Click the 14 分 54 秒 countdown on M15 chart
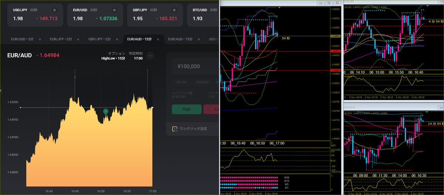The width and height of the screenshot is (444, 195). coord(435,123)
